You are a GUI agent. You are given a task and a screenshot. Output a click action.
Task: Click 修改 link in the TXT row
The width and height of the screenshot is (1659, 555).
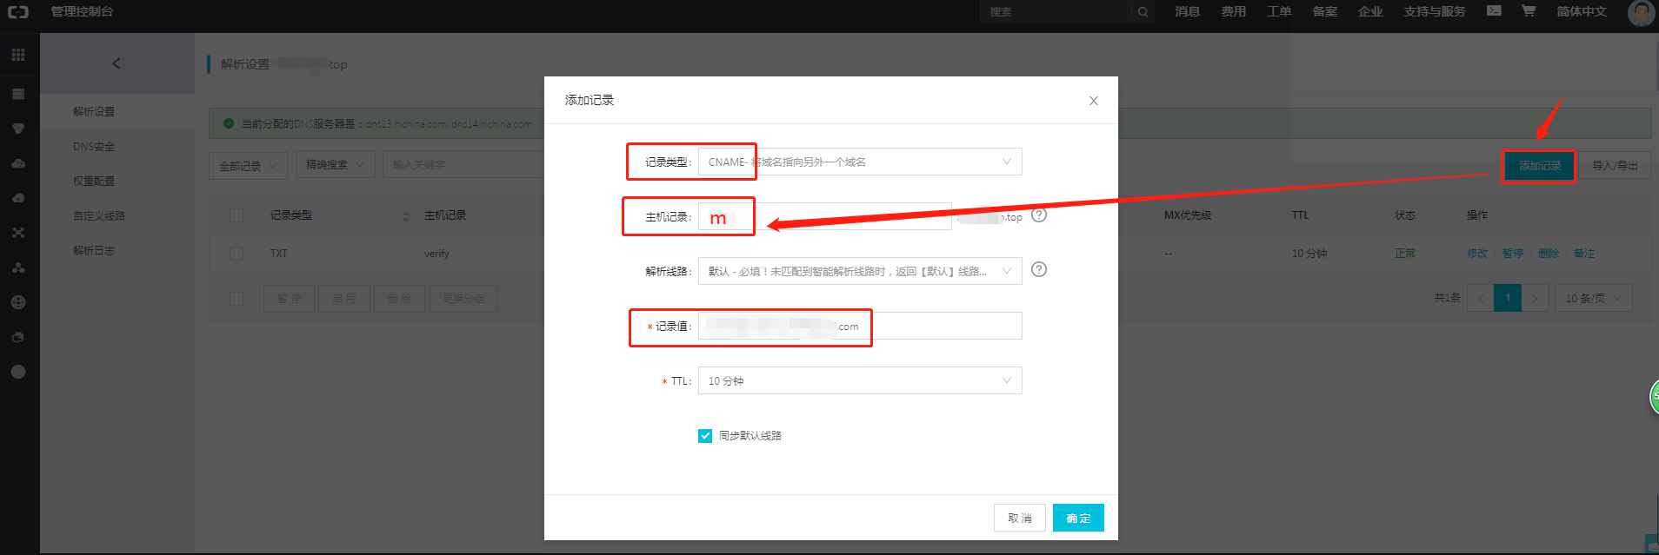[1476, 254]
